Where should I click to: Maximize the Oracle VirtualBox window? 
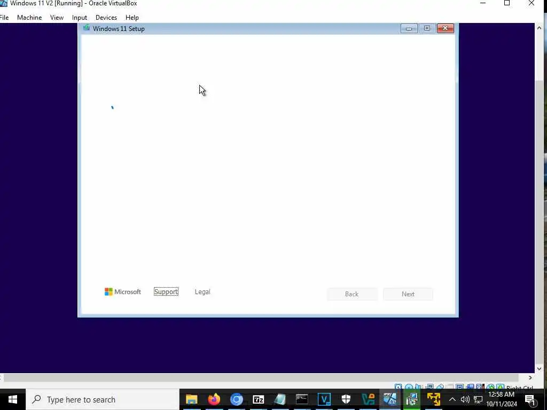pos(507,3)
